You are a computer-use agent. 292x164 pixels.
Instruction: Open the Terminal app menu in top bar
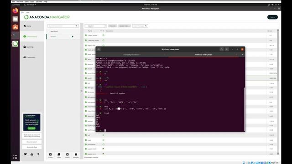pos(30,5)
